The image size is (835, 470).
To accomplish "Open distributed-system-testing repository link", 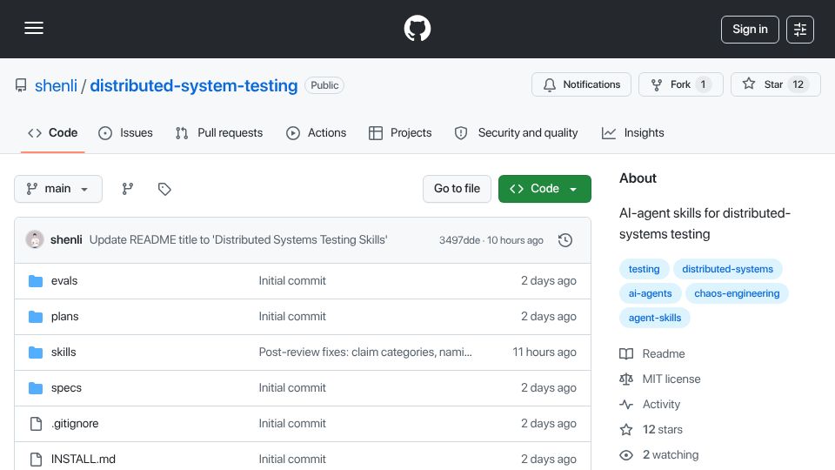I will [x=194, y=85].
